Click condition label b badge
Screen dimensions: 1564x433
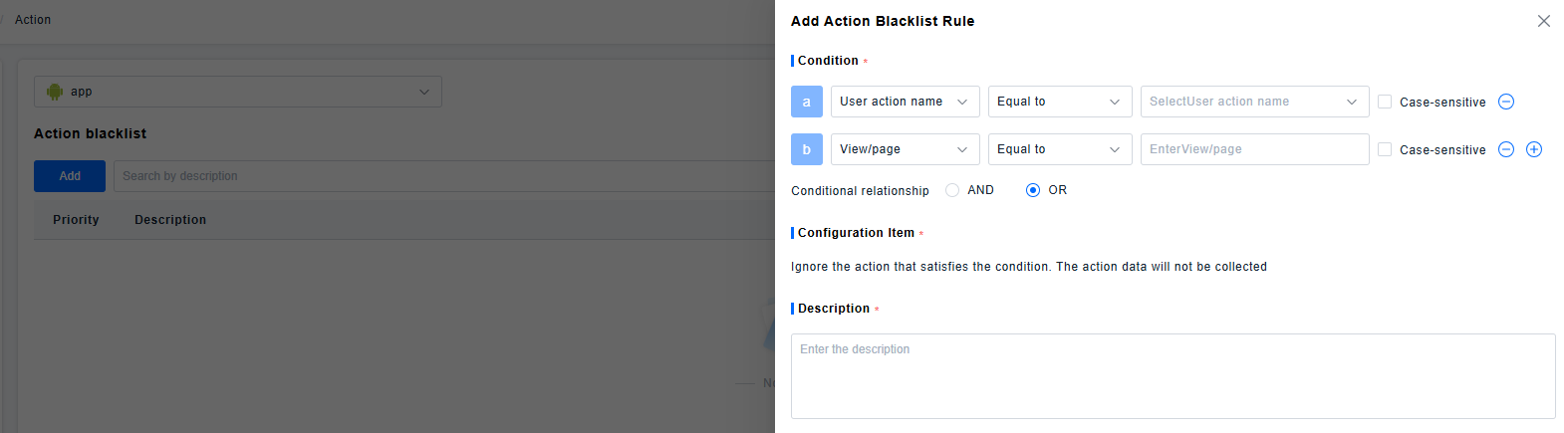(x=807, y=149)
